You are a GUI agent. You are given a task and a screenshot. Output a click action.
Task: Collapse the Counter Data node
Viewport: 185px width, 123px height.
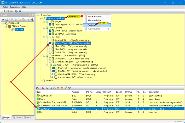point(44,56)
